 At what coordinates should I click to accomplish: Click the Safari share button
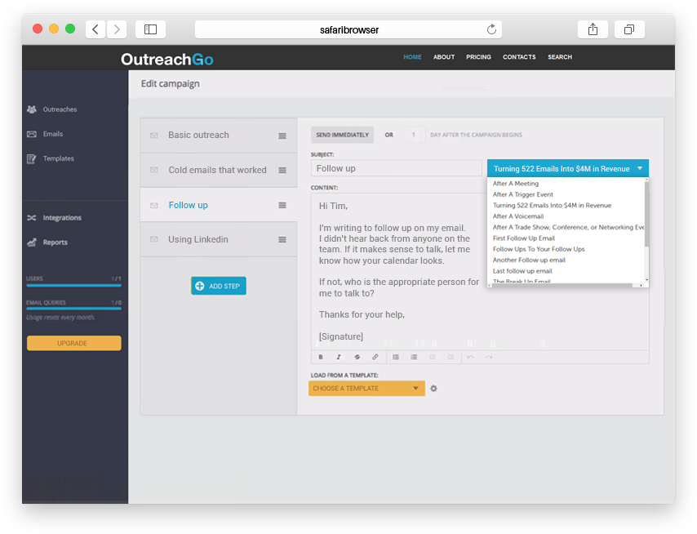593,29
